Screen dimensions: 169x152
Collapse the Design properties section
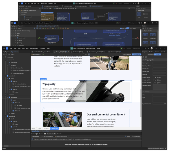[x=143, y=60]
